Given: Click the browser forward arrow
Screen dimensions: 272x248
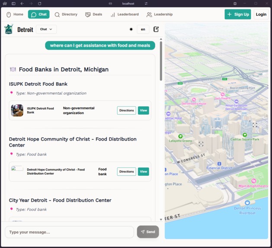Looking at the screenshot, I should pos(31,3).
